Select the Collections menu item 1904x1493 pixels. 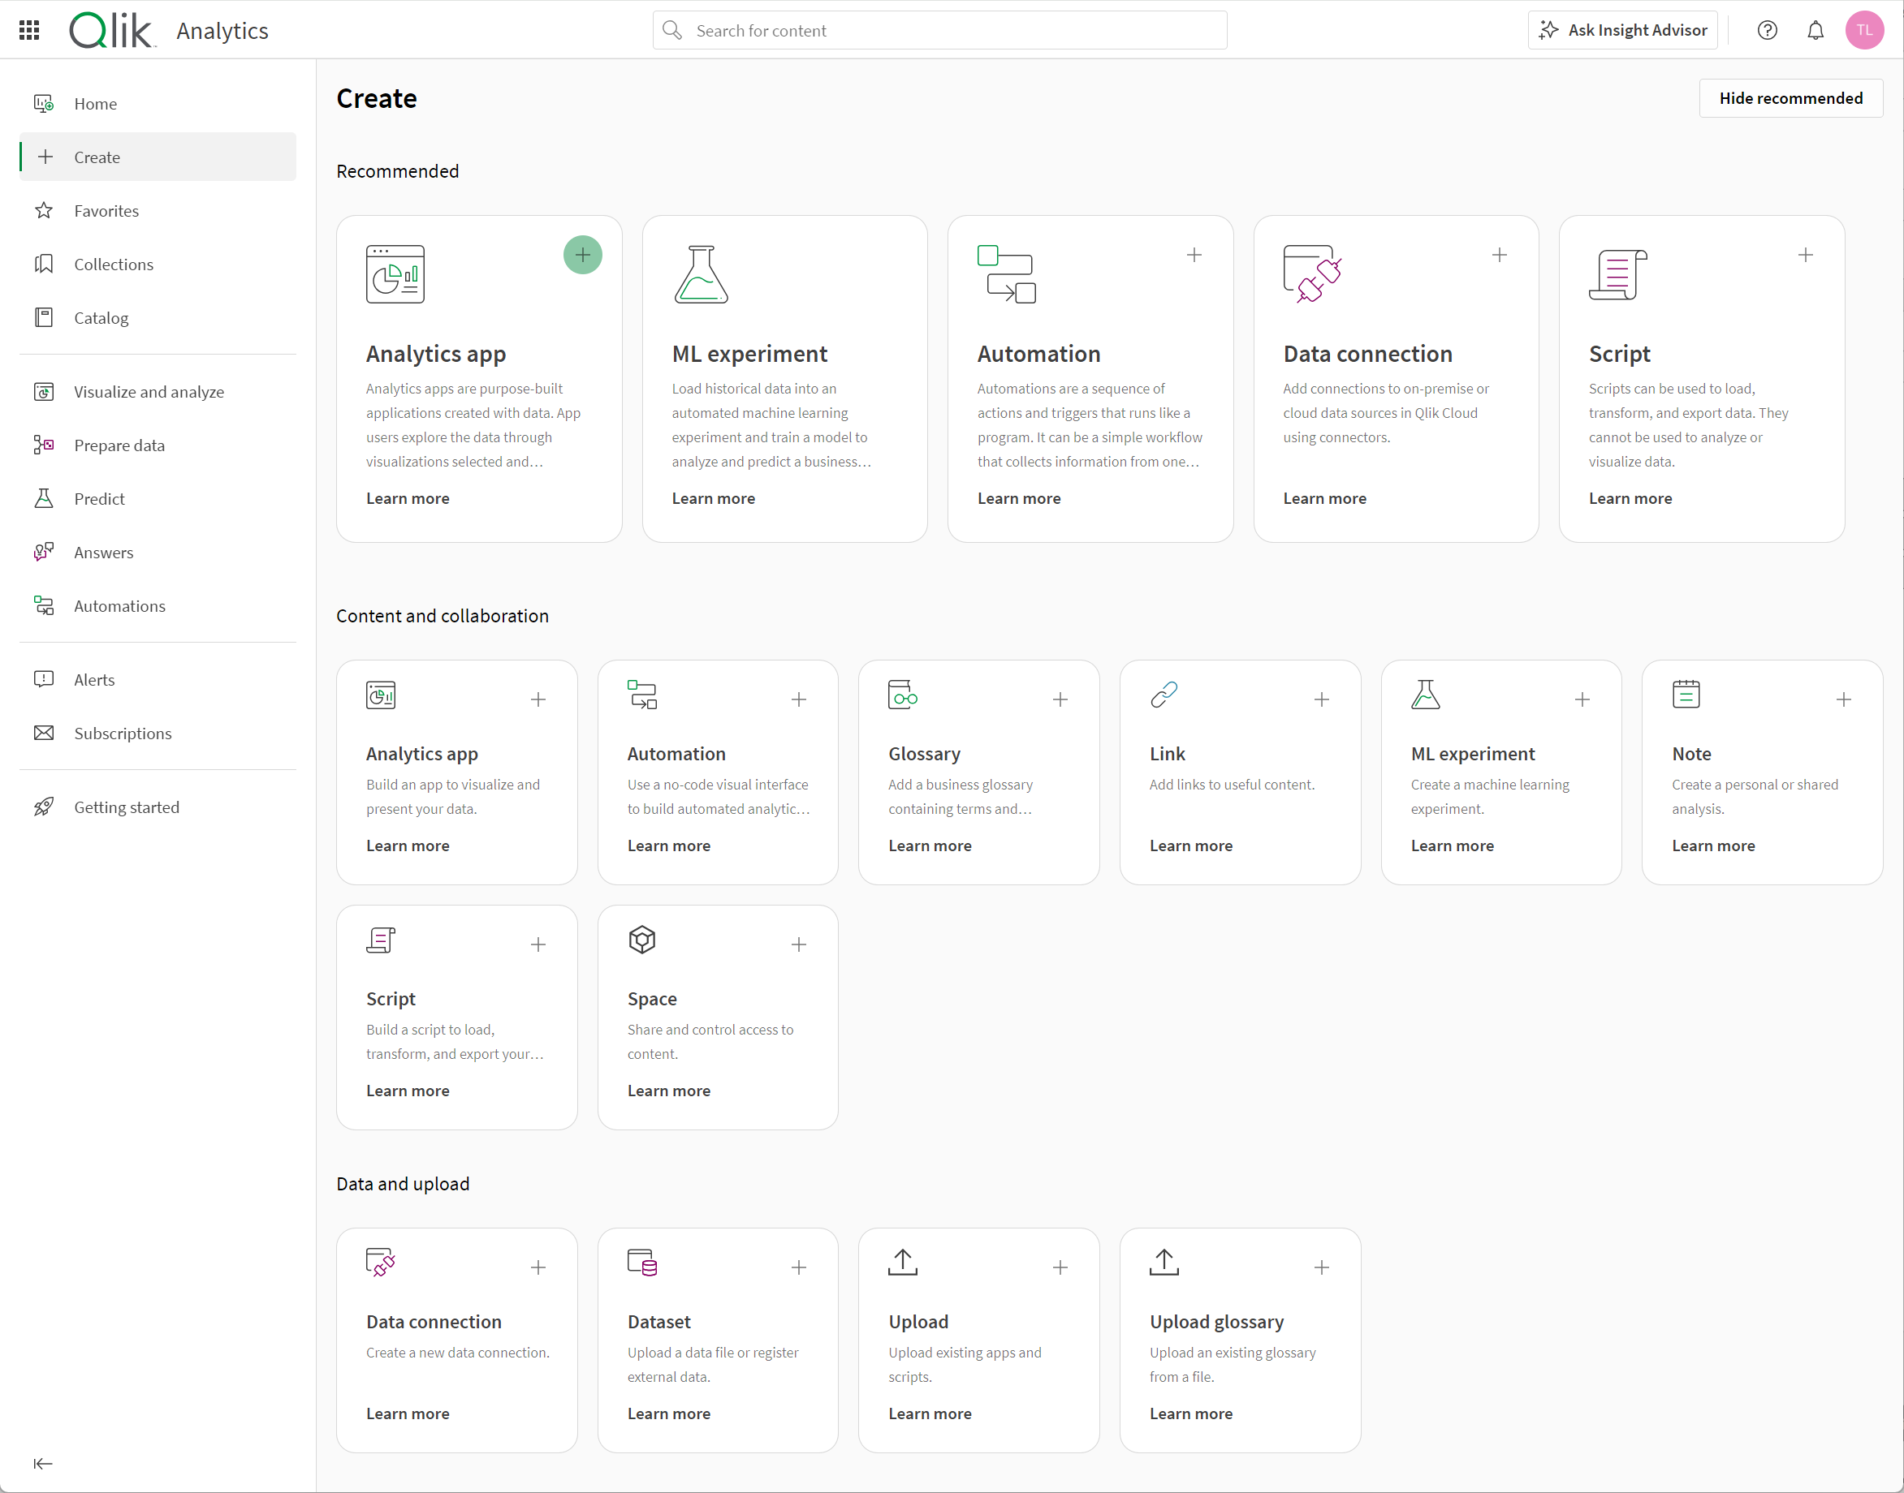(x=114, y=264)
